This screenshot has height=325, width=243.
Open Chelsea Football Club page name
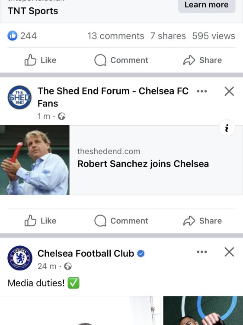(x=86, y=253)
